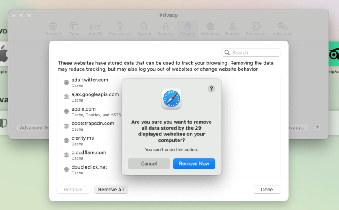
Task: Click the globe icon beside apple.com
Action: 67,111
